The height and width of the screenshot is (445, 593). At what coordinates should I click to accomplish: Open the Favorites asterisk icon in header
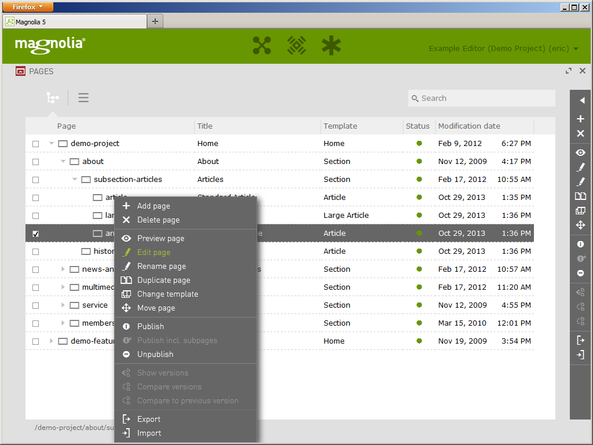pyautogui.click(x=331, y=45)
